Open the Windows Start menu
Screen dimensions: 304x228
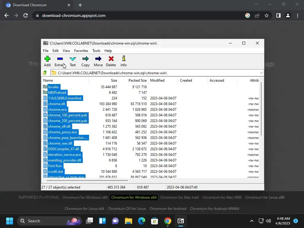[9, 221]
